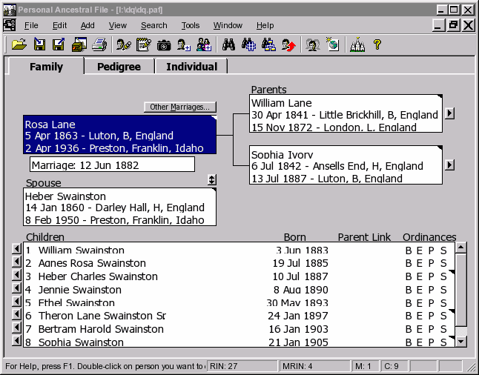Image resolution: width=479 pixels, height=375 pixels.
Task: Select child row Bertram Harold Swainston
Action: (x=239, y=329)
